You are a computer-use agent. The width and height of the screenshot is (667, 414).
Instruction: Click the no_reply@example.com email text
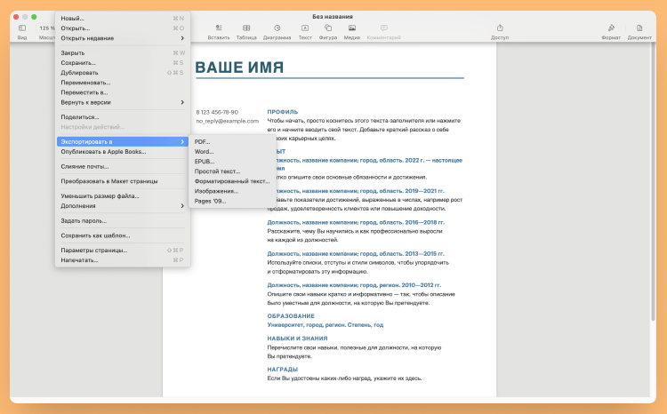tap(227, 121)
